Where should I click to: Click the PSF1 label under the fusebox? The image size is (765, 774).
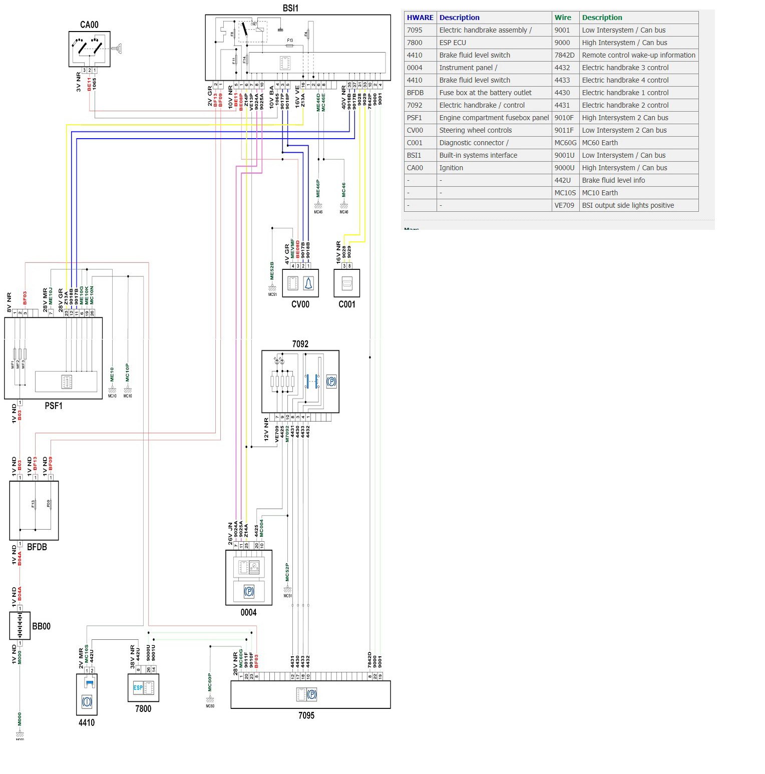(x=54, y=406)
